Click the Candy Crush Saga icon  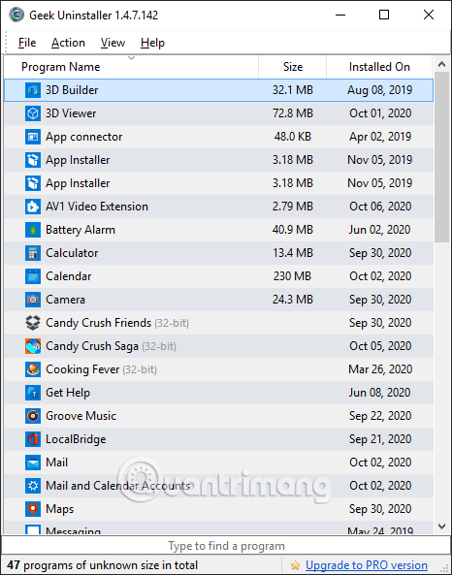tap(33, 346)
